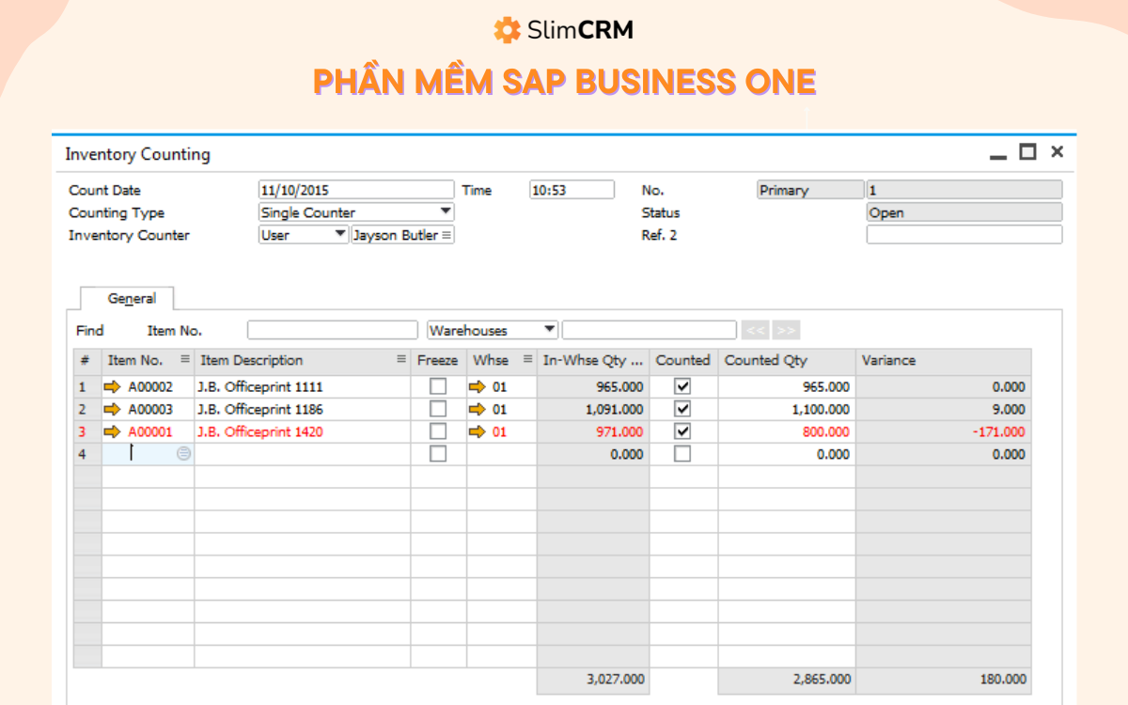This screenshot has height=705, width=1128.
Task: Expand the Warehouses search dropdown
Action: pyautogui.click(x=549, y=330)
